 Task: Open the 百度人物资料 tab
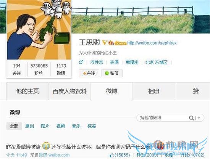tap(69, 92)
